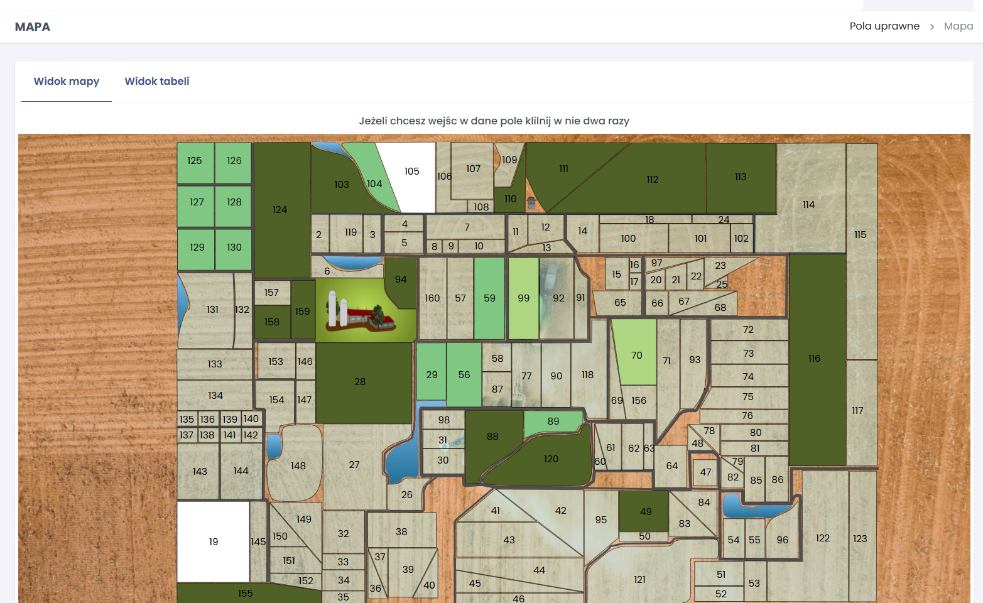Image resolution: width=983 pixels, height=603 pixels.
Task: Select field 114 on the map
Action: [809, 205]
